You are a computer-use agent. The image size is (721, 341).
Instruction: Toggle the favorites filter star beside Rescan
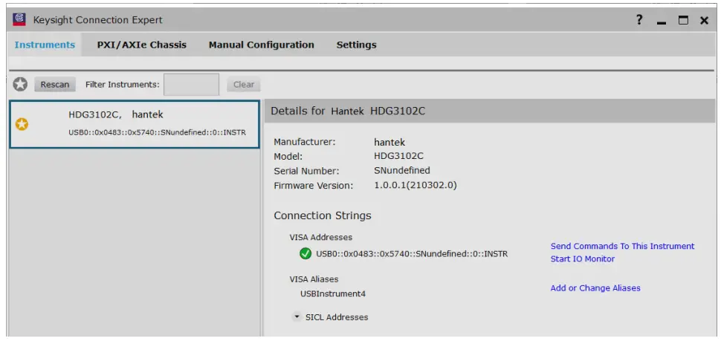click(x=21, y=84)
